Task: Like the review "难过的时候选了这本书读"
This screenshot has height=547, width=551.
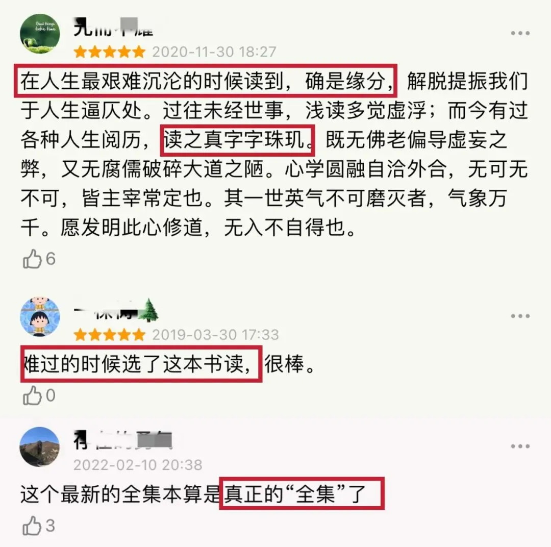Action: pos(33,395)
